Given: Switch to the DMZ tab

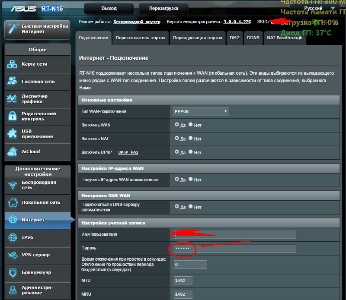Looking at the screenshot, I should click(234, 38).
